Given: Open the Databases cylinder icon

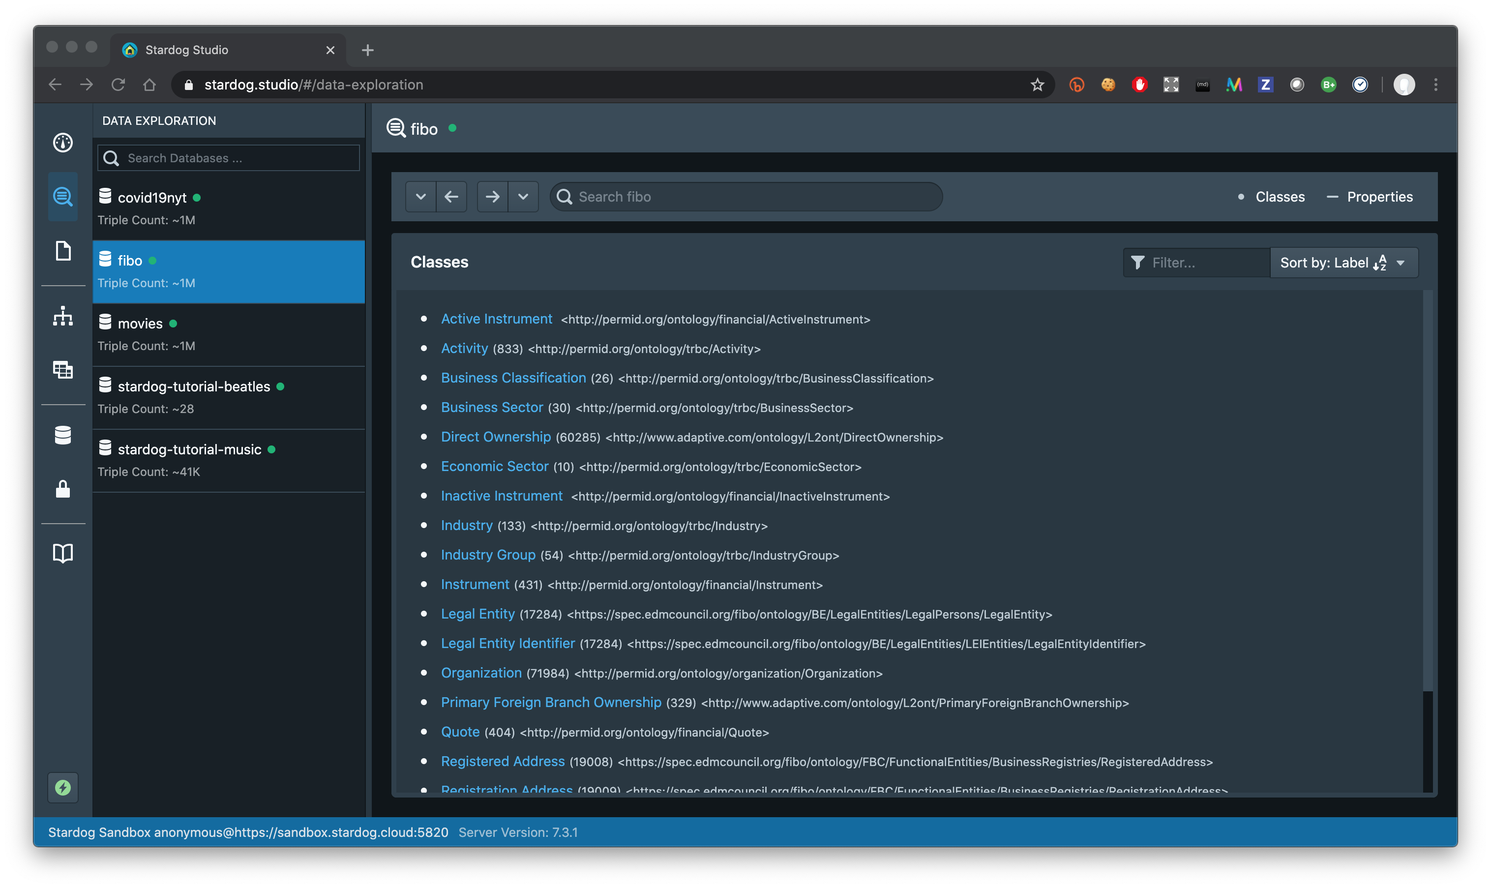Looking at the screenshot, I should tap(63, 435).
